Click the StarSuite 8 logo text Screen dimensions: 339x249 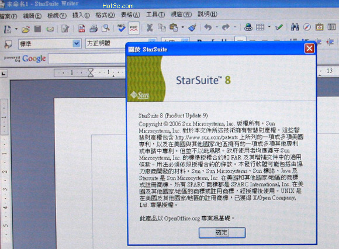[x=203, y=80]
